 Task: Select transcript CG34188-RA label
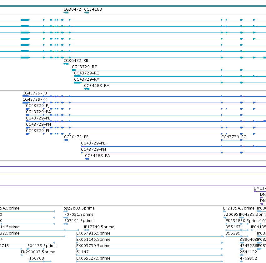tap(97, 86)
